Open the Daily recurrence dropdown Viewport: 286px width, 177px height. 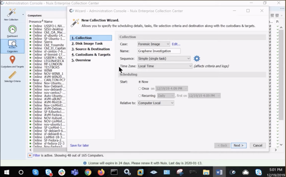click(x=166, y=95)
